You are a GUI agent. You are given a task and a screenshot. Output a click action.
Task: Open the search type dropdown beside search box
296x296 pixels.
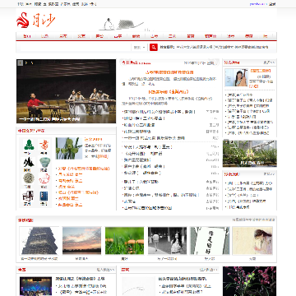pos(140,47)
